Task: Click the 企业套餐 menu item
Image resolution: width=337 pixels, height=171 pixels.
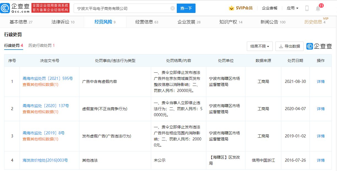Action: [x=269, y=8]
